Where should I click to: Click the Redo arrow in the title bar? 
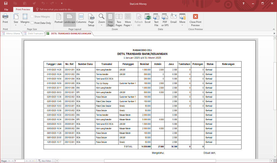(52, 3)
